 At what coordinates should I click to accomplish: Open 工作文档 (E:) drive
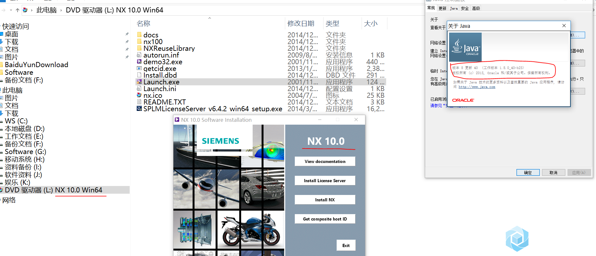pyautogui.click(x=24, y=136)
